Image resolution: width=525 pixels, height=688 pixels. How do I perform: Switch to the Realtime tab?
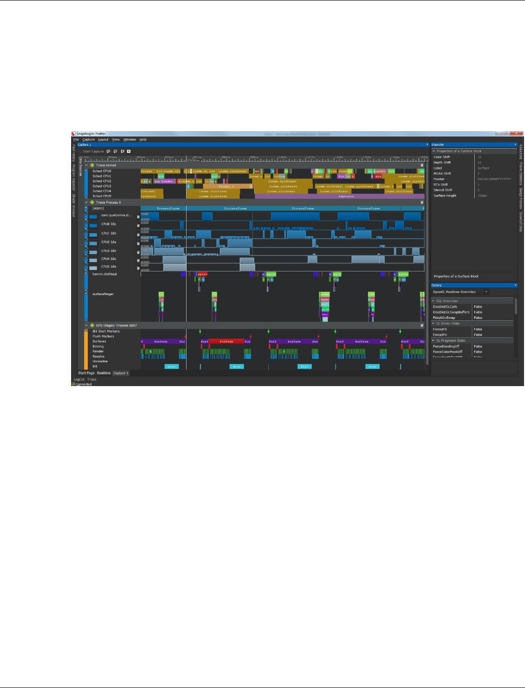(x=103, y=373)
